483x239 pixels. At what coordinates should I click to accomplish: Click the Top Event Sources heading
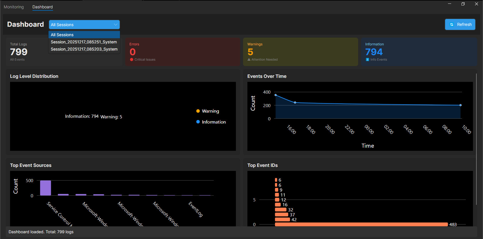31,165
